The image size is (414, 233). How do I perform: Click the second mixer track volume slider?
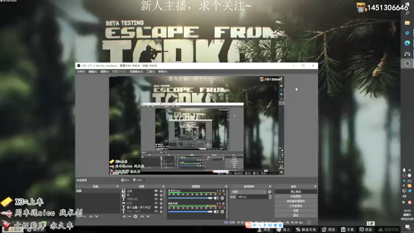[190, 212]
